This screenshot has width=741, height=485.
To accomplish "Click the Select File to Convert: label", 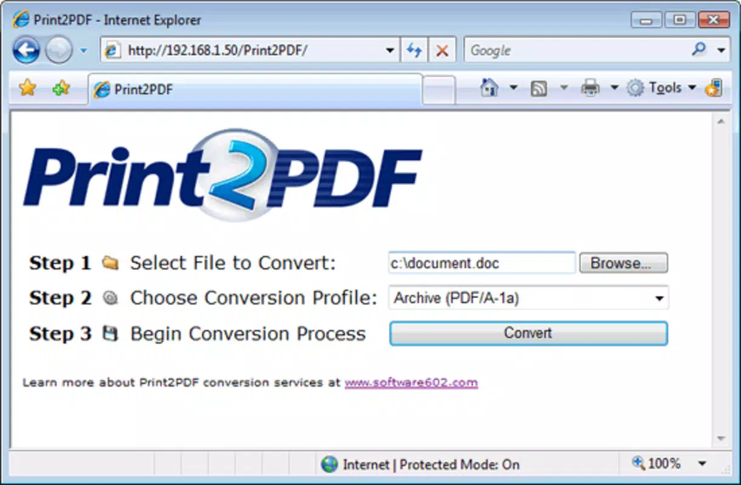I will [233, 263].
